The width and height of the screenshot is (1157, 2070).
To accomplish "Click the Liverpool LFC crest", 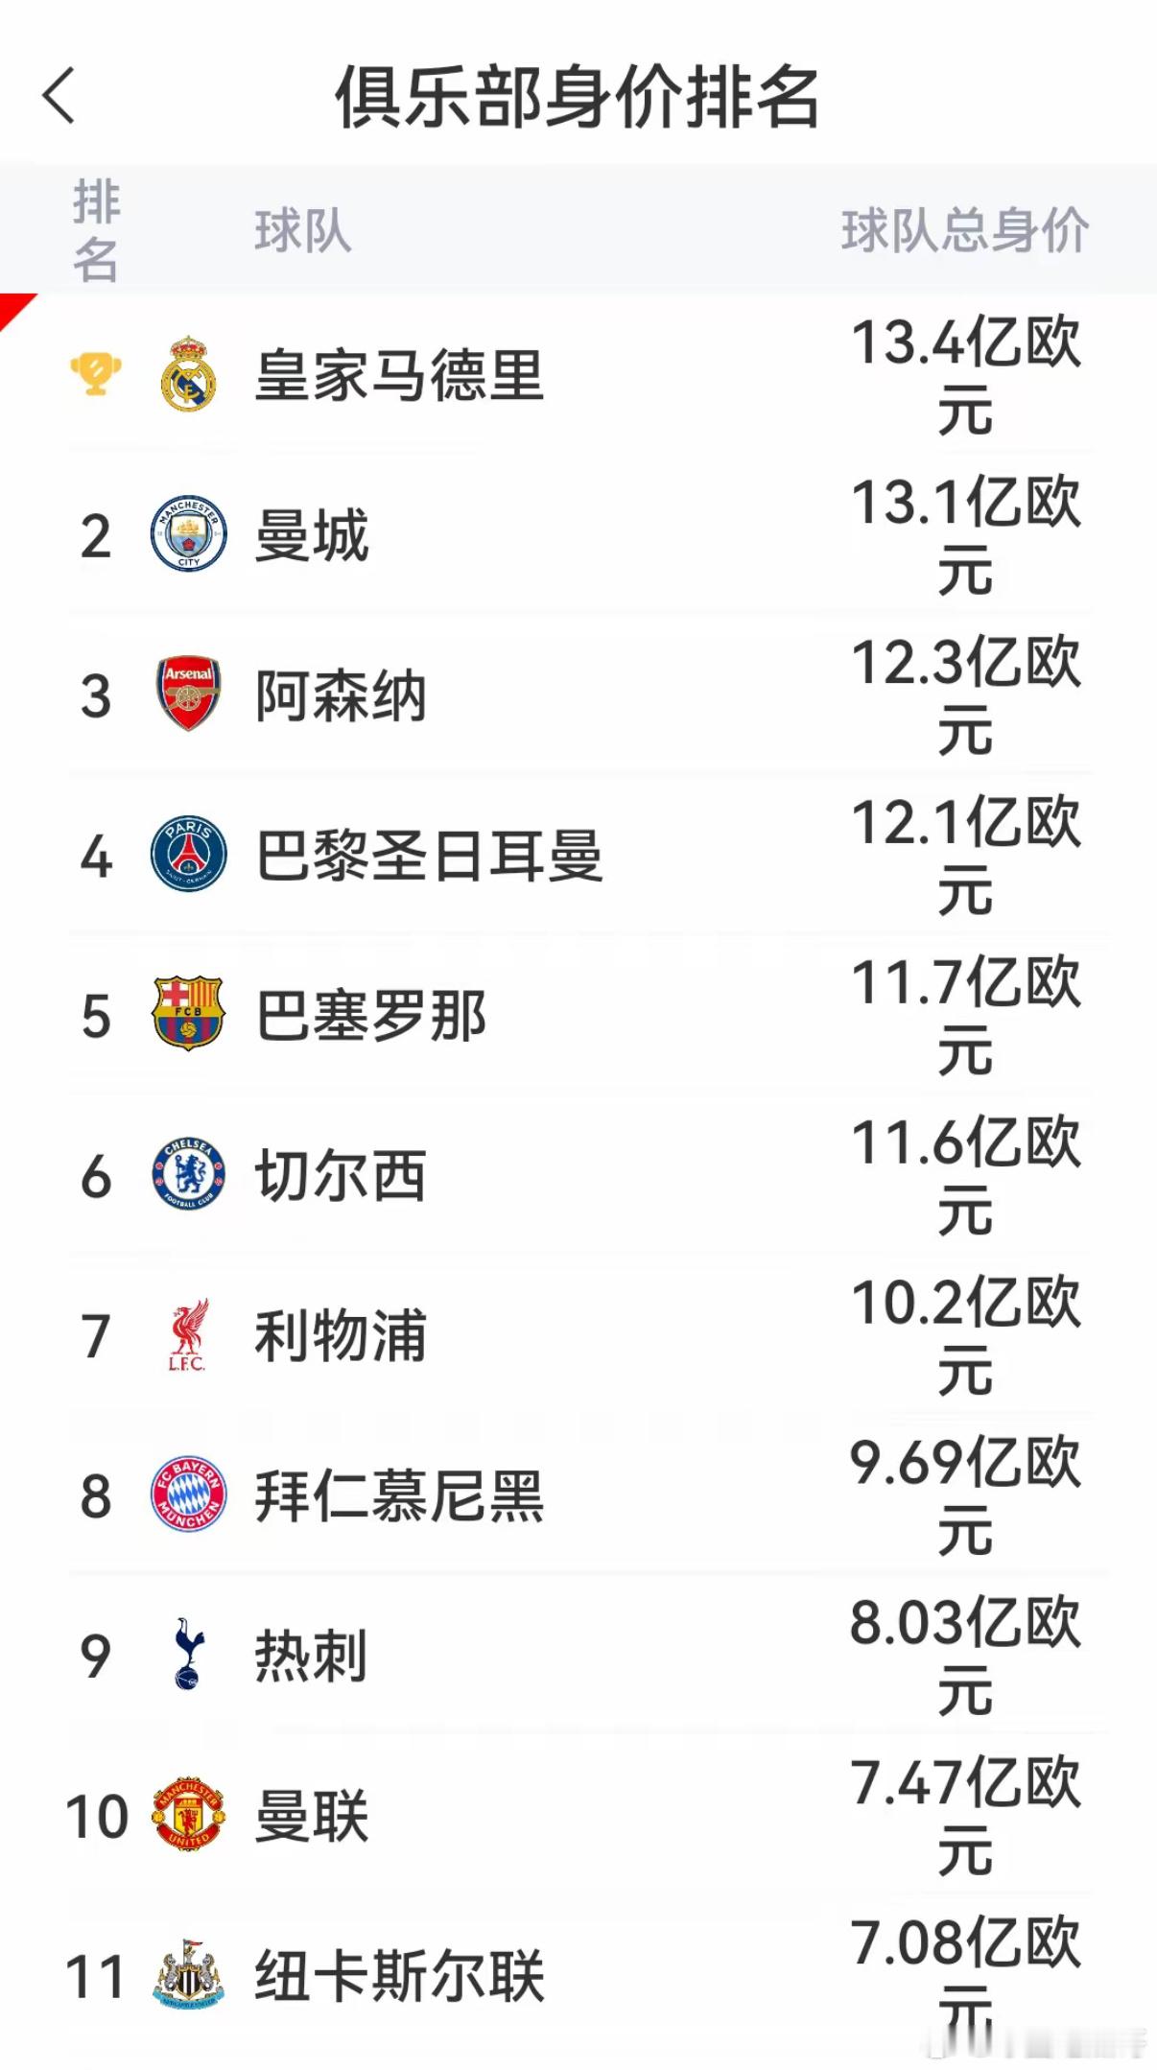I will (188, 1334).
